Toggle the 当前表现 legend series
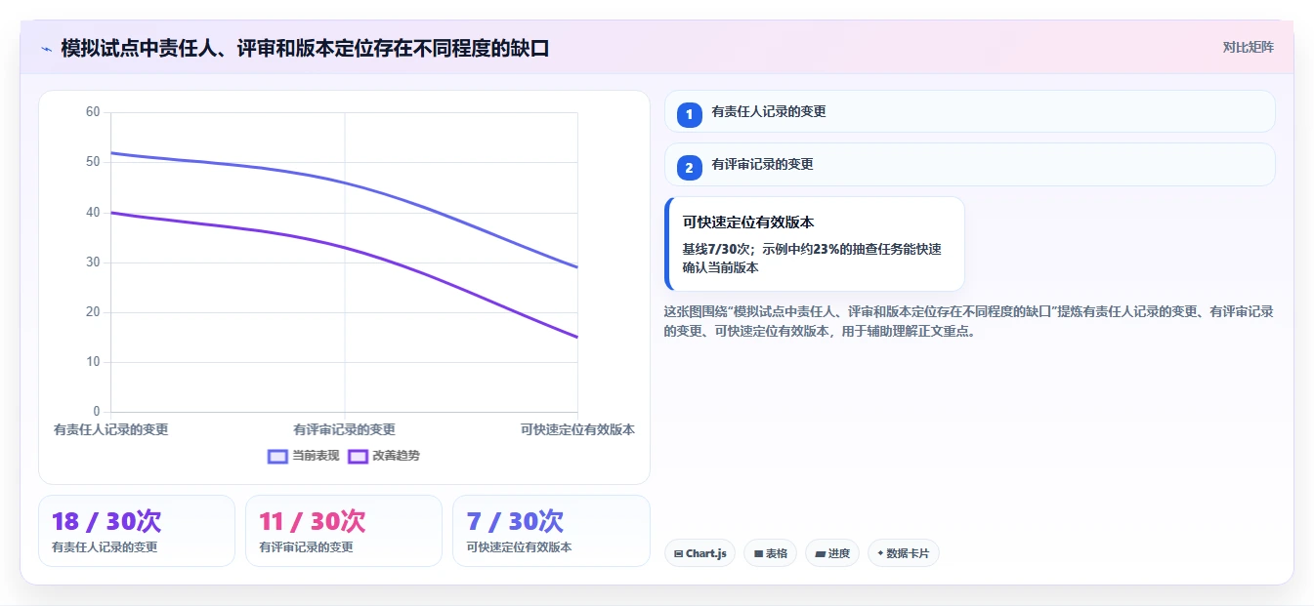 304,456
